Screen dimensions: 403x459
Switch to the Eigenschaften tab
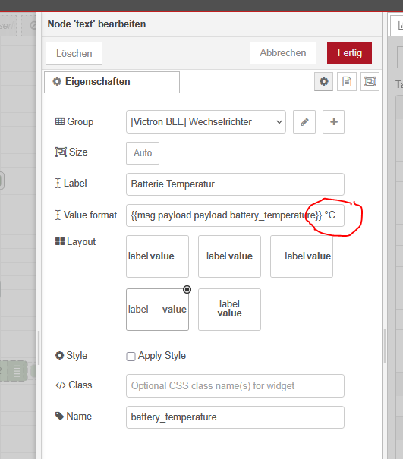point(112,82)
